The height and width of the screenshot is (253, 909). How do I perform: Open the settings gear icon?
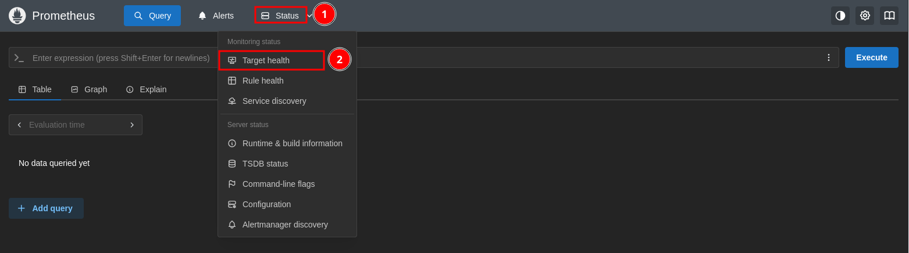865,16
